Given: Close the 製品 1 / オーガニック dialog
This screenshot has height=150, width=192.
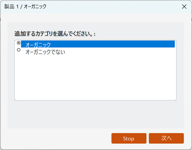Looking at the screenshot, I should (184, 6).
